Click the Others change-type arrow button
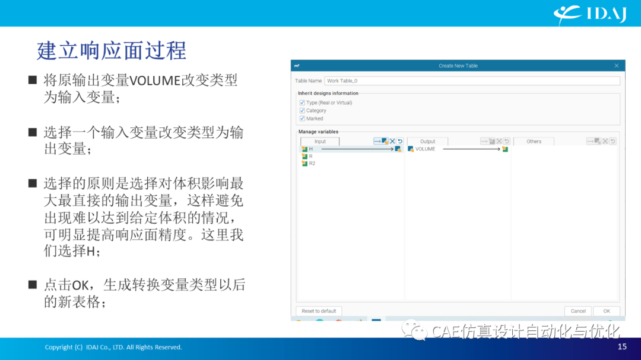The width and height of the screenshot is (641, 360). pyautogui.click(x=594, y=141)
